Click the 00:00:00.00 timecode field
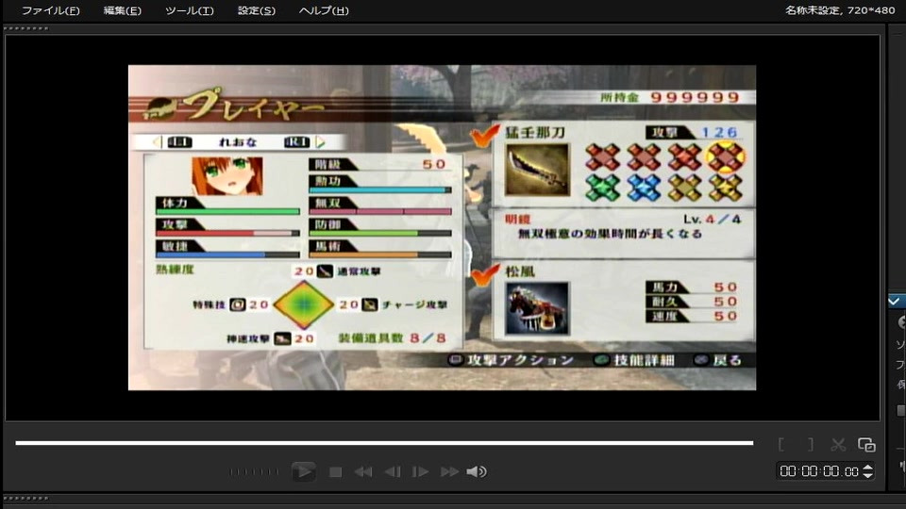The height and width of the screenshot is (509, 906). pyautogui.click(x=819, y=471)
